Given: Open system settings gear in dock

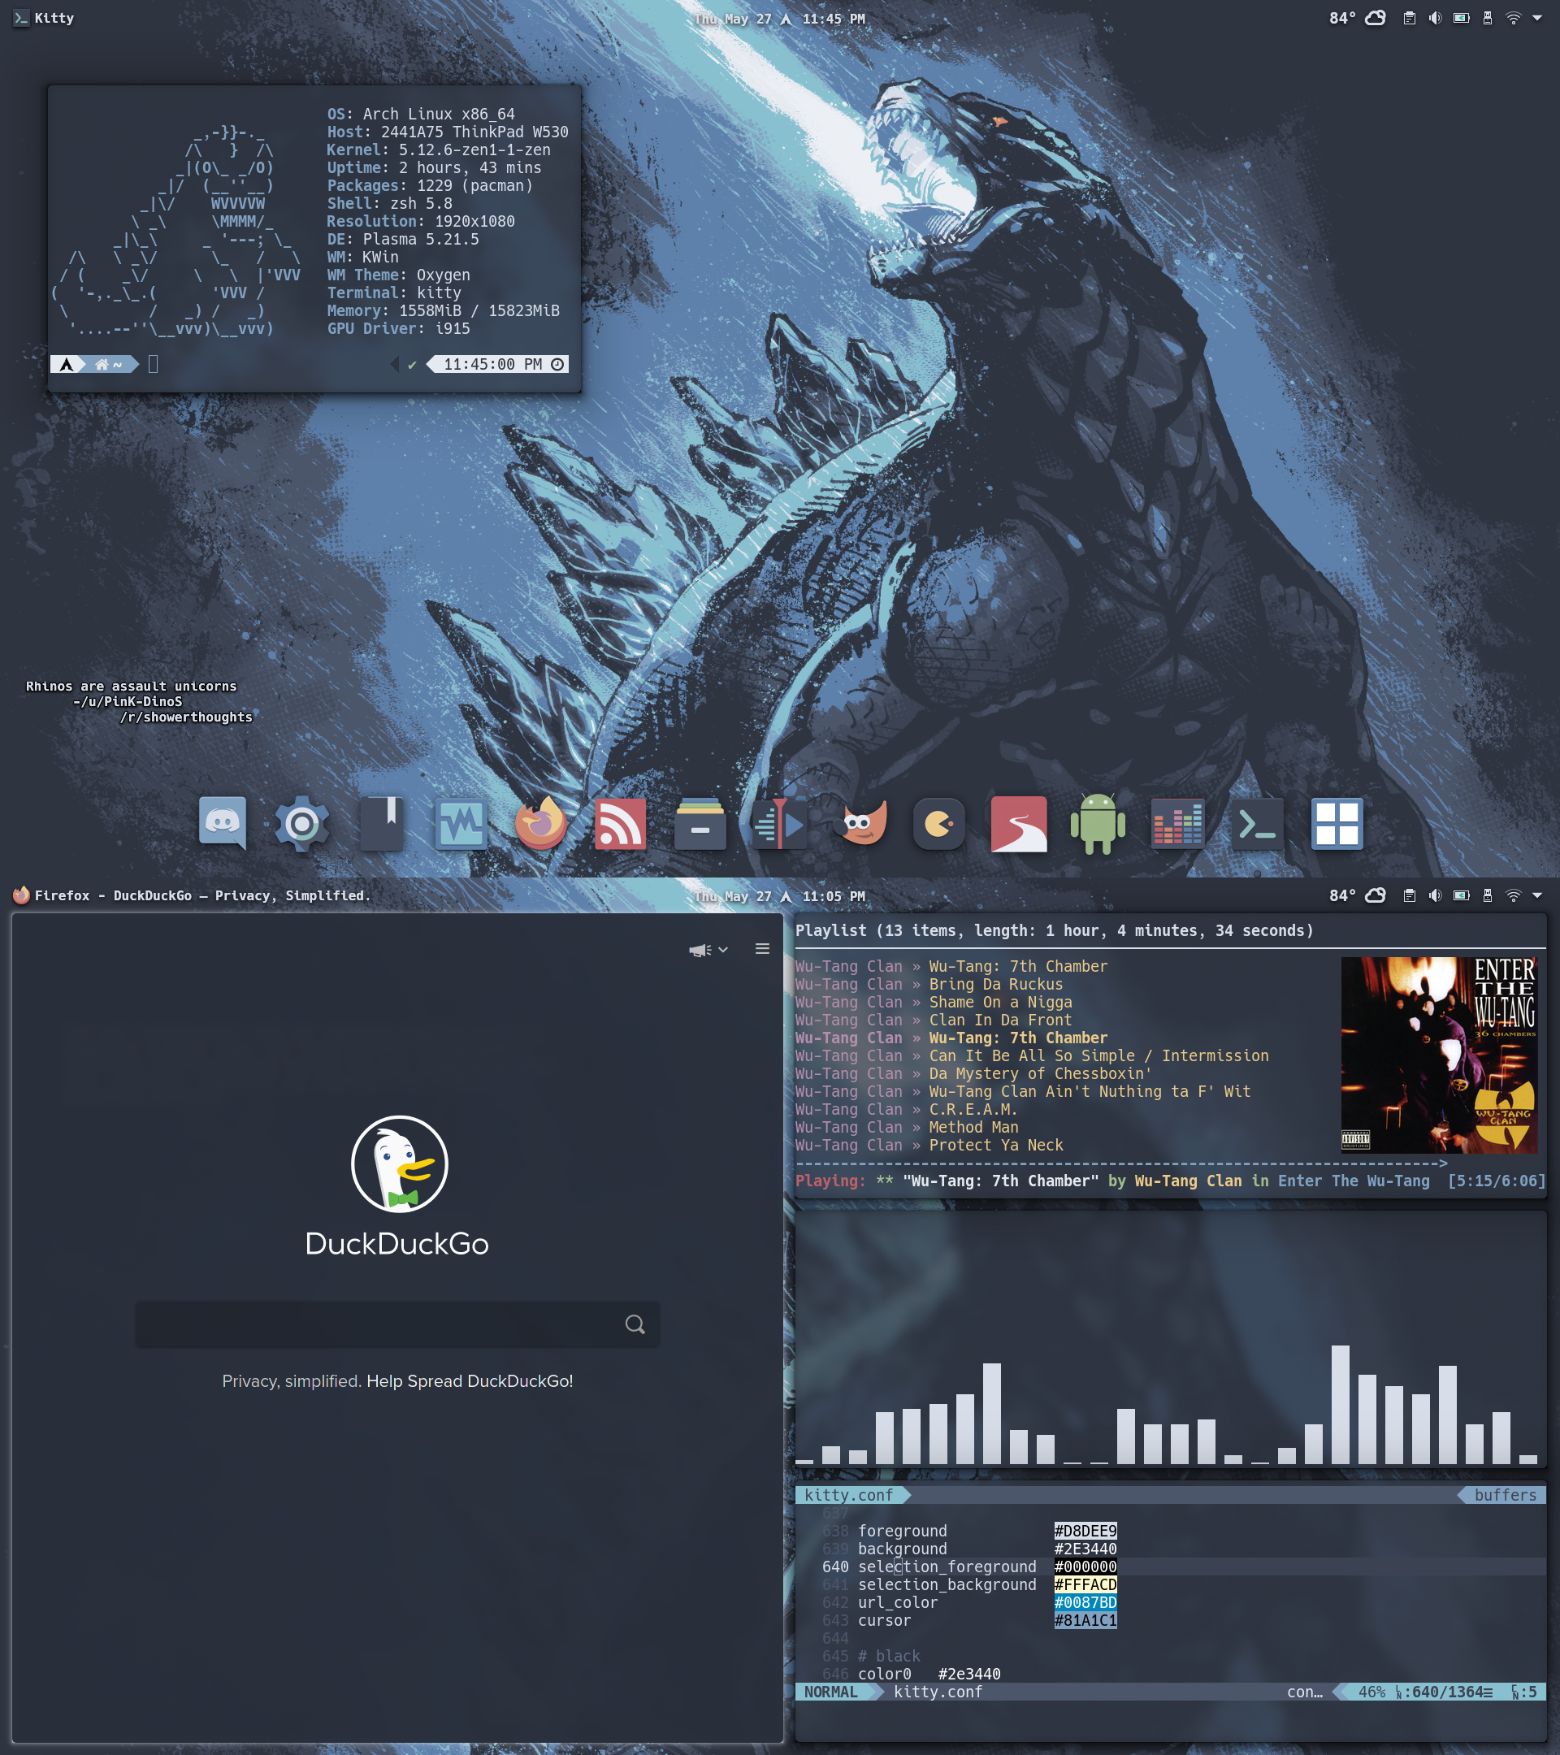Looking at the screenshot, I should [x=301, y=822].
